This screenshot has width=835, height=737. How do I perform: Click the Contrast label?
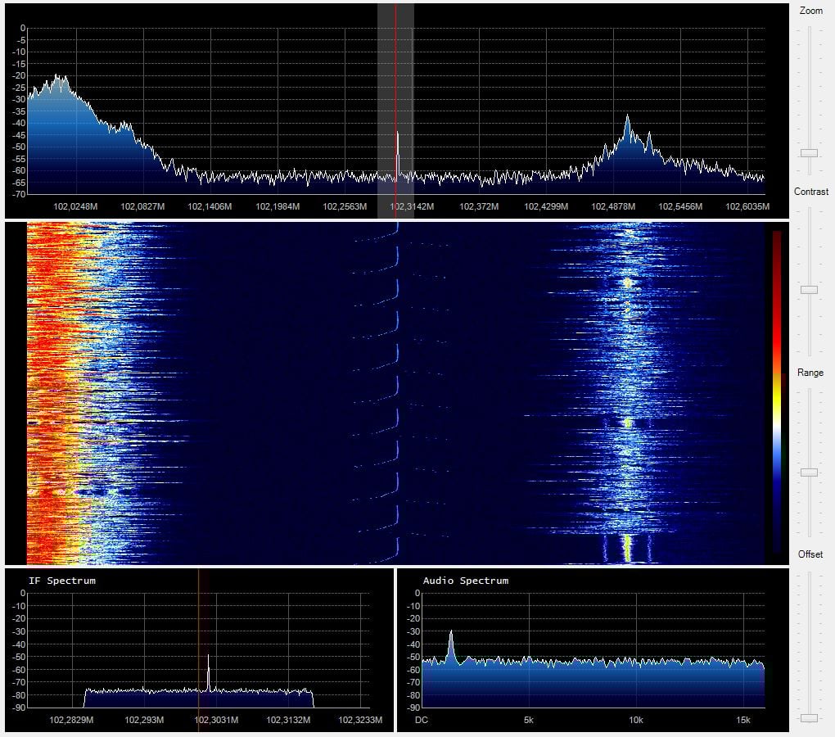(810, 192)
